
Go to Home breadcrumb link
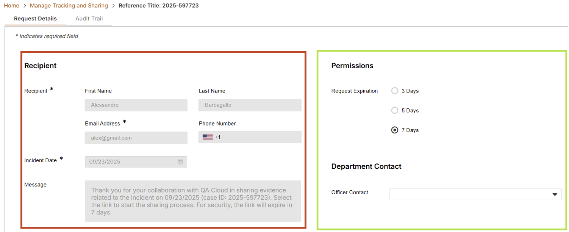coord(11,6)
